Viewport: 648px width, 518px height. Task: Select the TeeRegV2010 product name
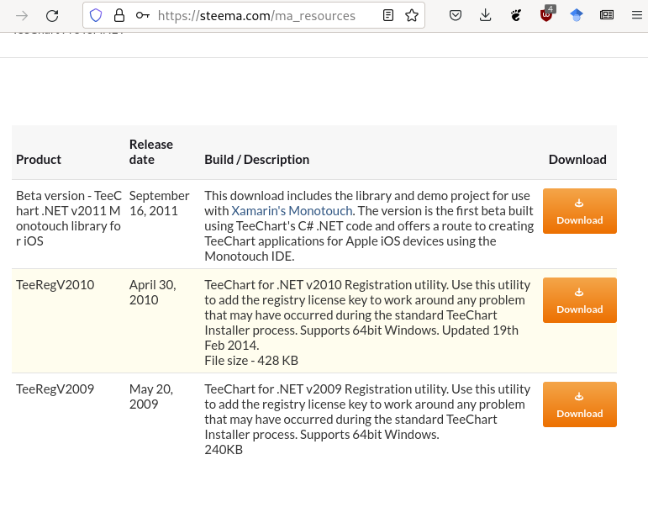(55, 285)
